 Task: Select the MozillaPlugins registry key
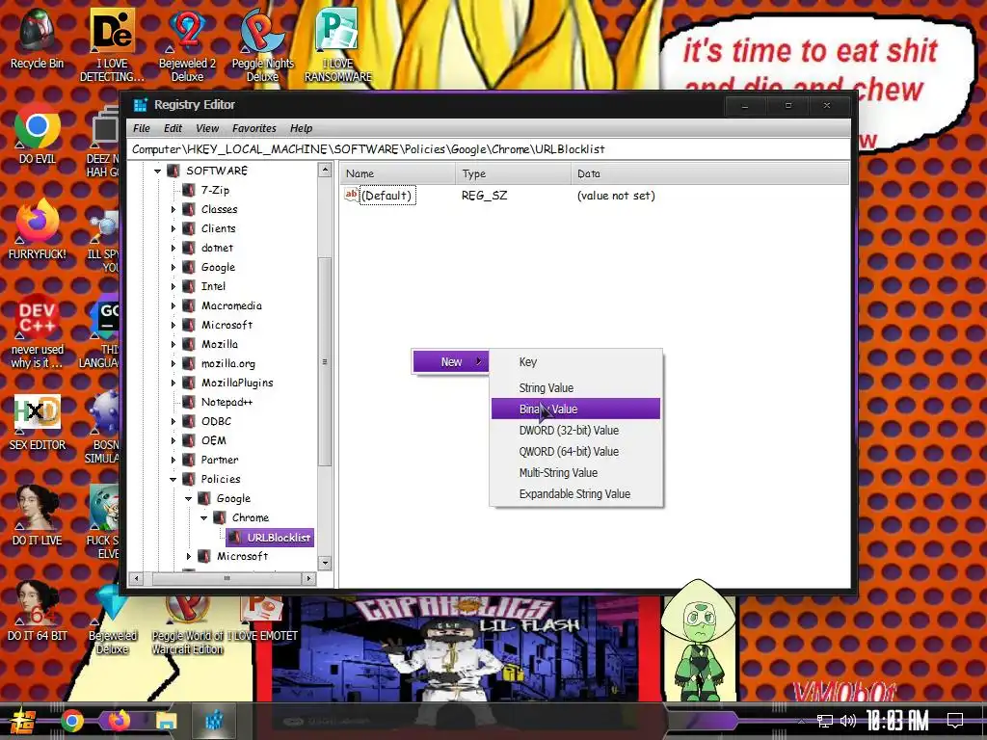click(x=237, y=383)
